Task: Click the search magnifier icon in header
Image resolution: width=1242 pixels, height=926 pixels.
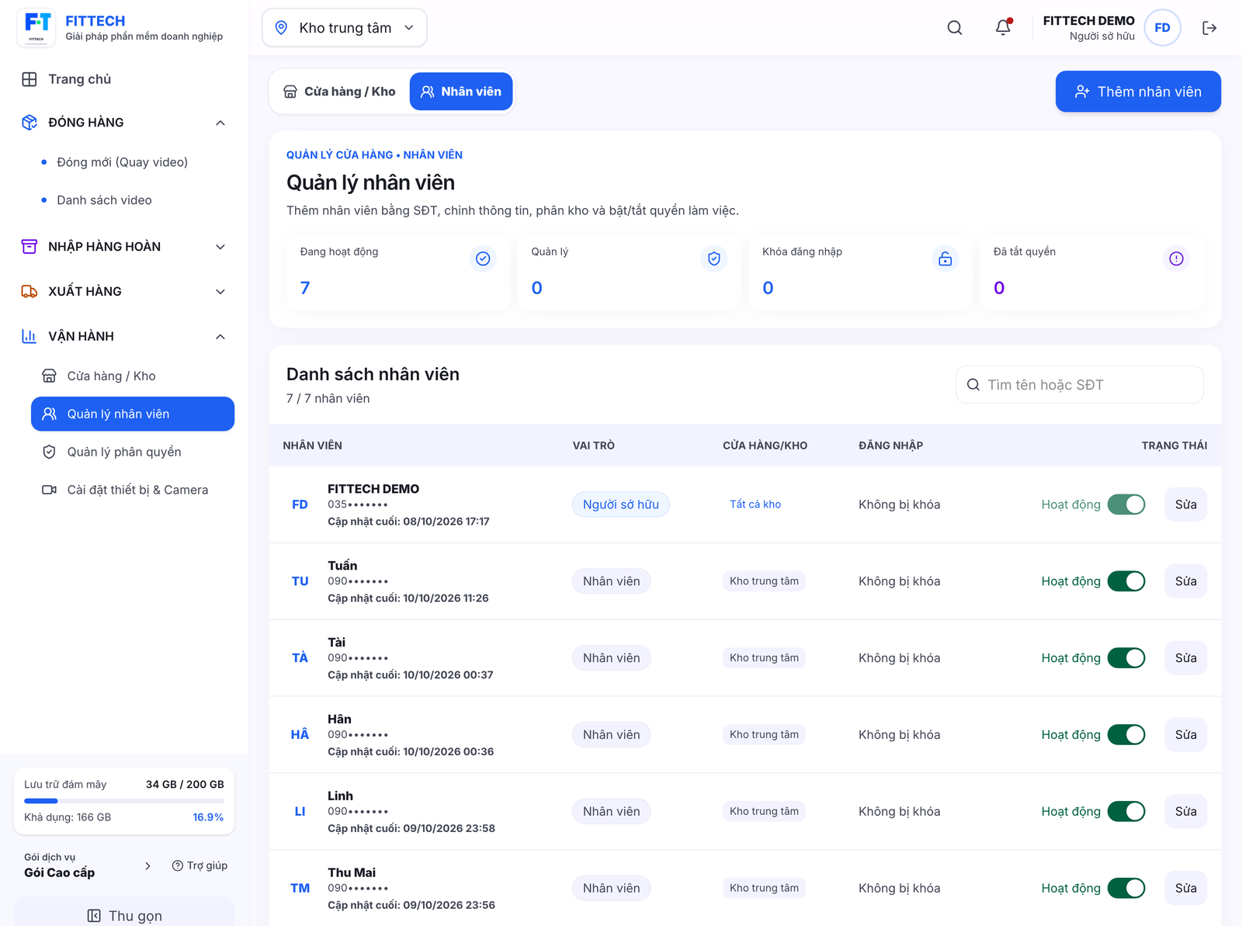Action: [x=955, y=28]
